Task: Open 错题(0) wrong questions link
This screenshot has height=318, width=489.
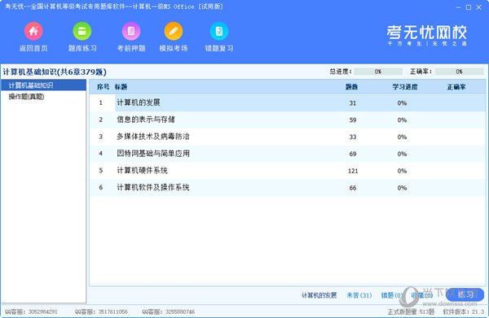Action: pyautogui.click(x=392, y=295)
